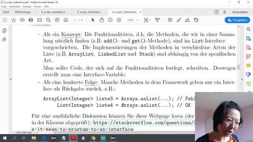Screen dimensions: 253x142
Task: Open the Fenster menu
Action: click(x=38, y=7)
